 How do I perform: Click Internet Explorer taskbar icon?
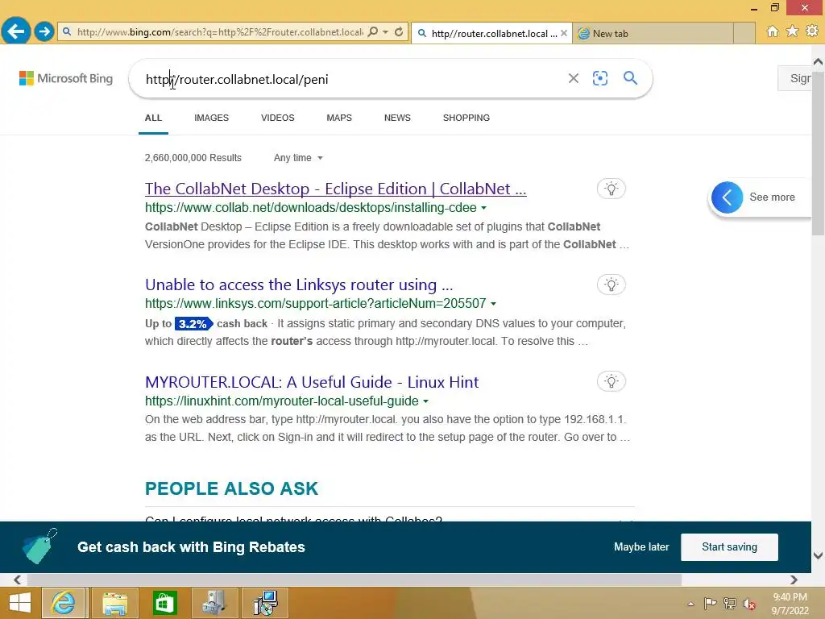point(63,603)
